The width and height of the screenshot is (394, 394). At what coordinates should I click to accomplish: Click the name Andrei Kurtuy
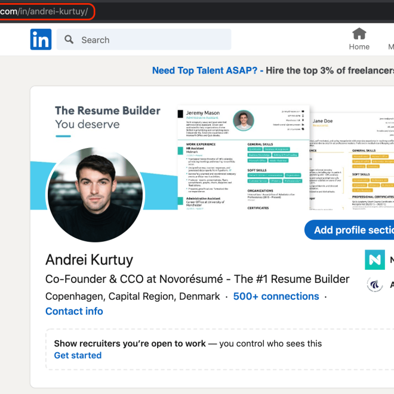pos(89,260)
